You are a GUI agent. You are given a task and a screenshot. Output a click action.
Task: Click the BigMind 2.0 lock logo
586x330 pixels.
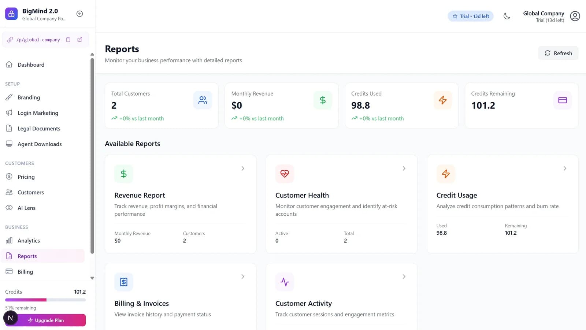pos(11,14)
